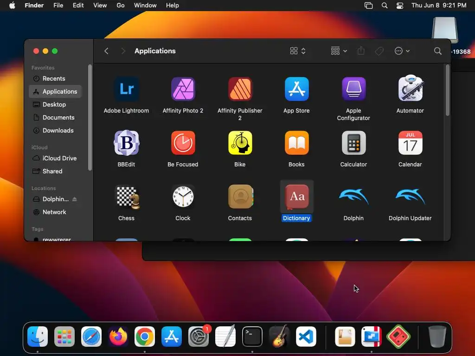Select Apple Configurator app icon
This screenshot has height=356, width=475.
click(x=353, y=89)
